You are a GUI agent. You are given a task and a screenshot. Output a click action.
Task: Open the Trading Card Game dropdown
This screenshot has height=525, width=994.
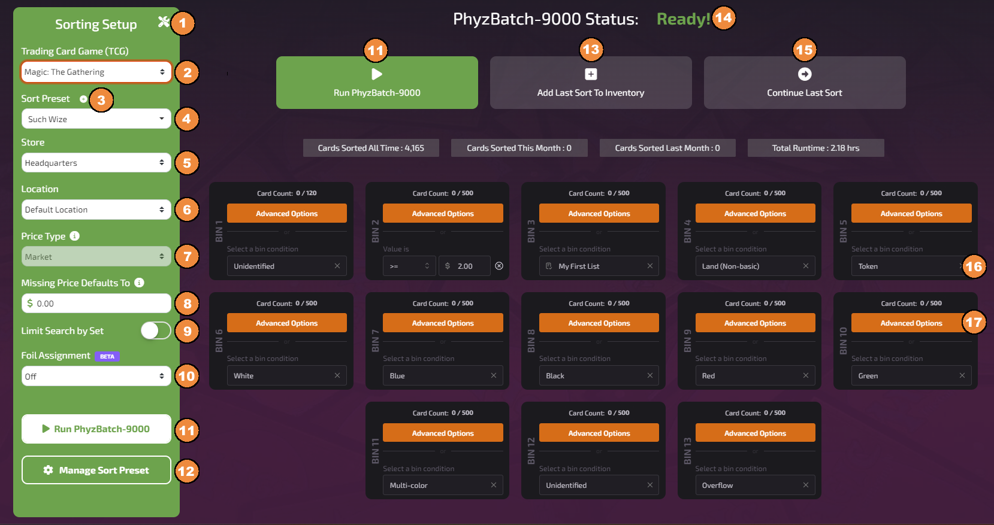coord(96,72)
